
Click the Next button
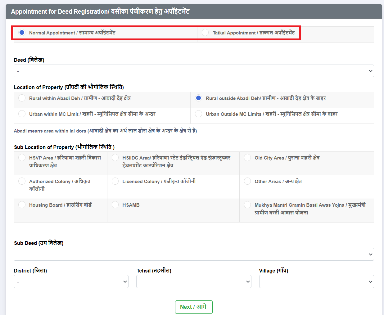(193, 307)
